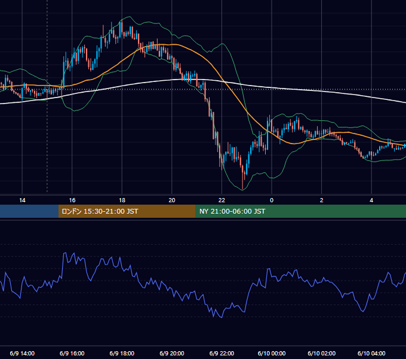Click the 6/10 00:00 date label
Screen dimensions: 406x359
(x=272, y=353)
